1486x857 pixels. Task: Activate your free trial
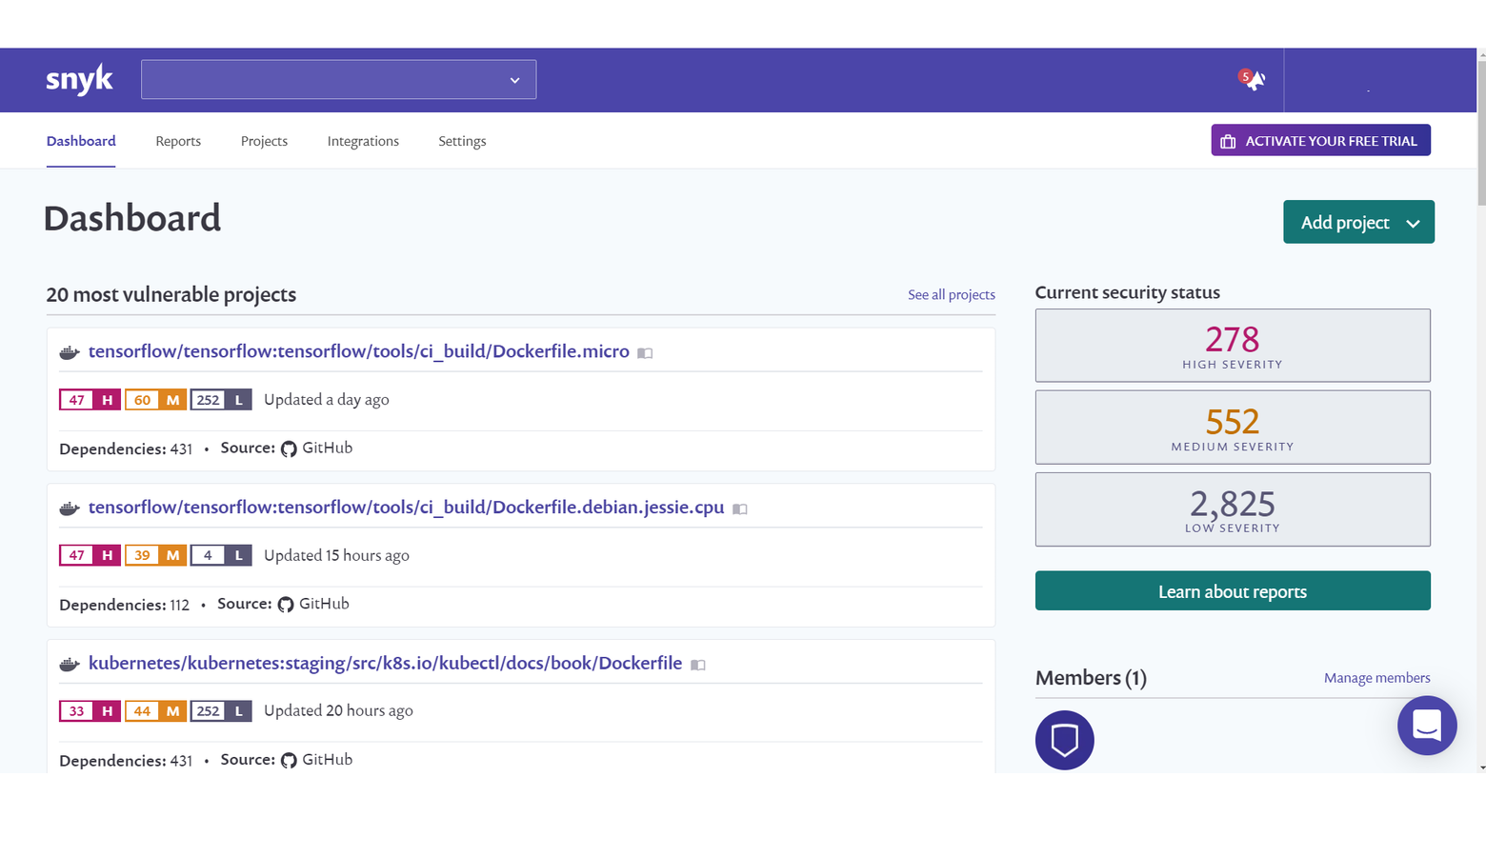click(x=1320, y=140)
